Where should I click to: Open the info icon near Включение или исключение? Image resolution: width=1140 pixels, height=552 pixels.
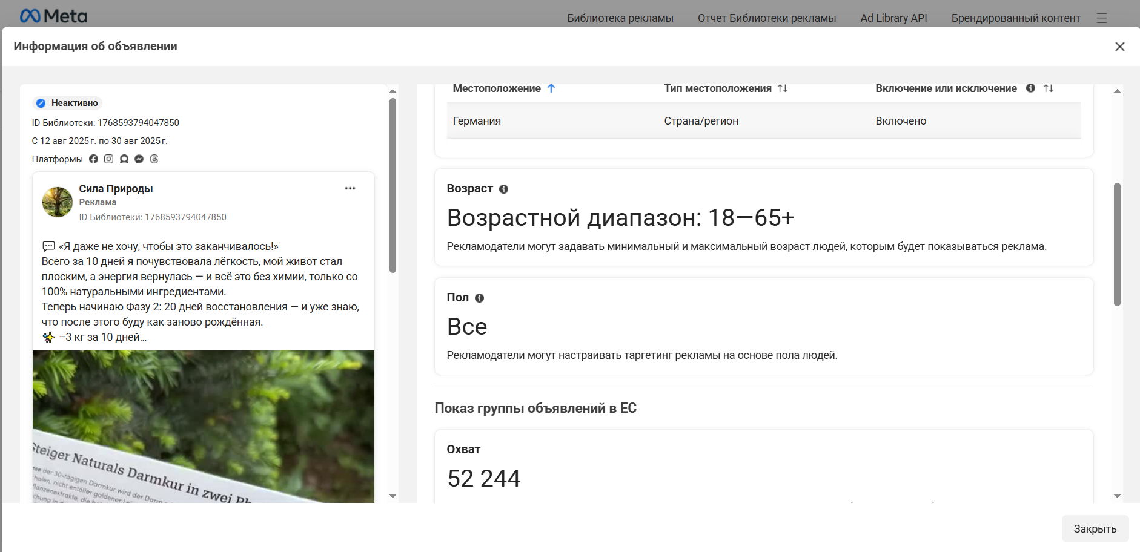pyautogui.click(x=1032, y=88)
